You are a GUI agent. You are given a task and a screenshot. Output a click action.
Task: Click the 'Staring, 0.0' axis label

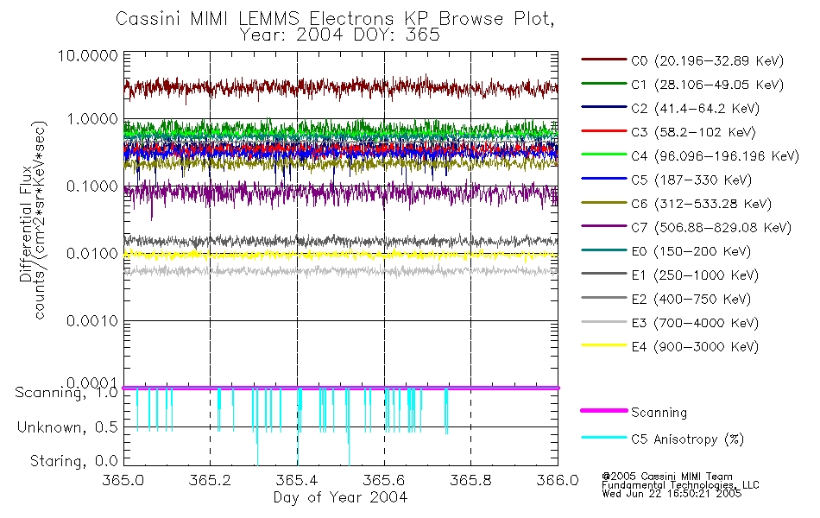pyautogui.click(x=74, y=462)
